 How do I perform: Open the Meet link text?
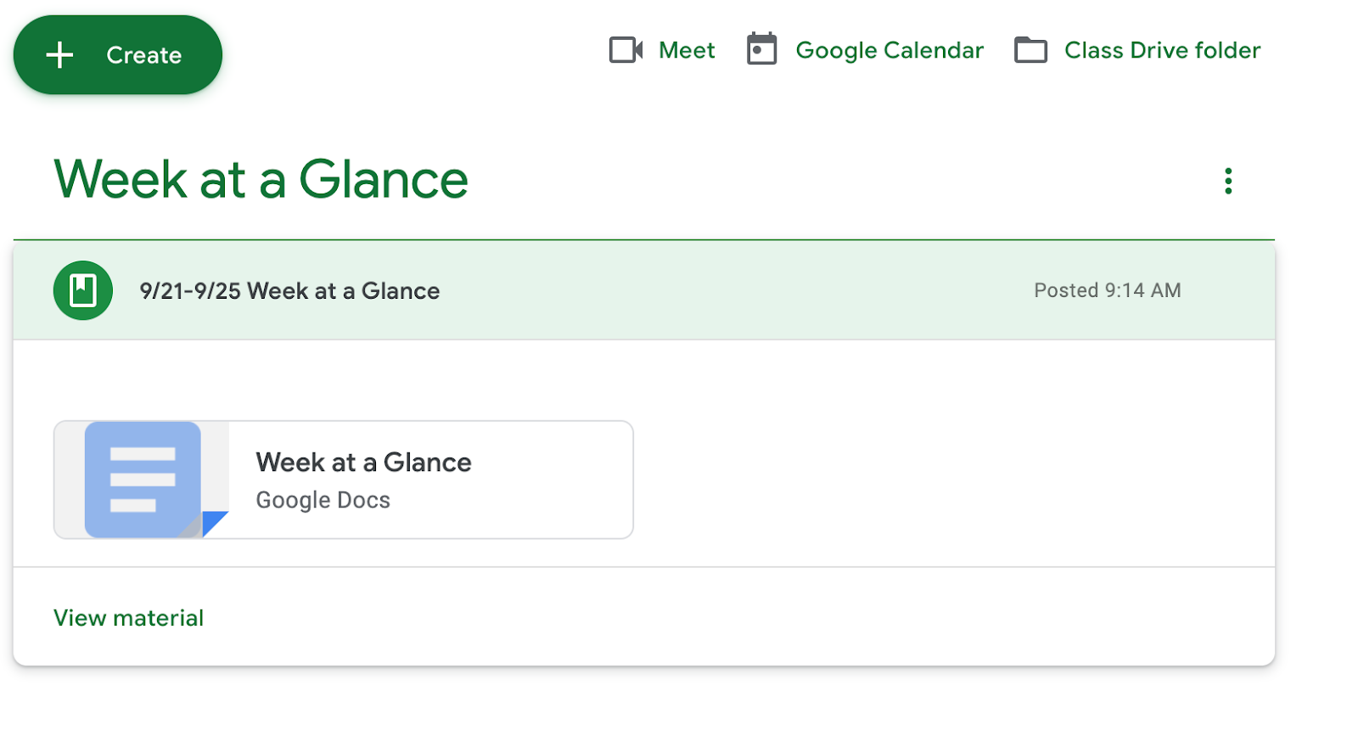[687, 50]
